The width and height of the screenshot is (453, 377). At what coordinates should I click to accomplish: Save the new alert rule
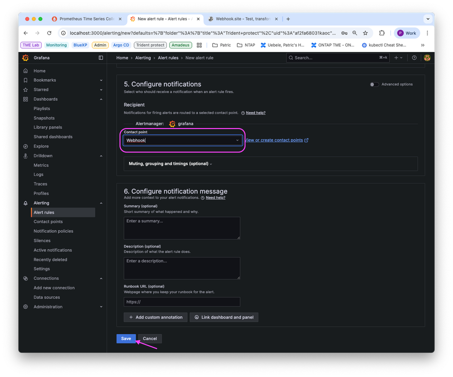tap(126, 338)
